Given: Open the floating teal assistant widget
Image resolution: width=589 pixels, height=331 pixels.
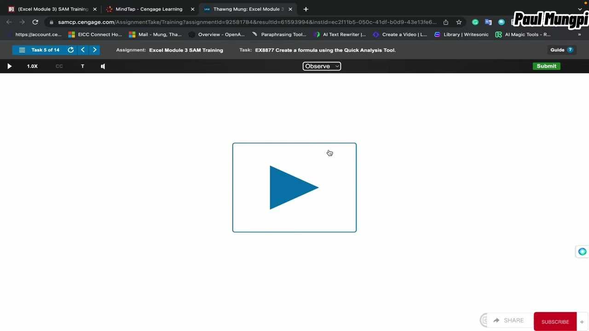Looking at the screenshot, I should (x=582, y=251).
